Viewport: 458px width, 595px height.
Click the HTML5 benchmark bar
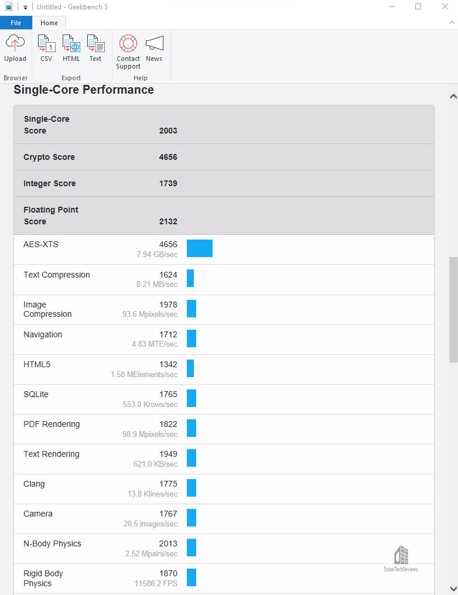[x=190, y=368]
